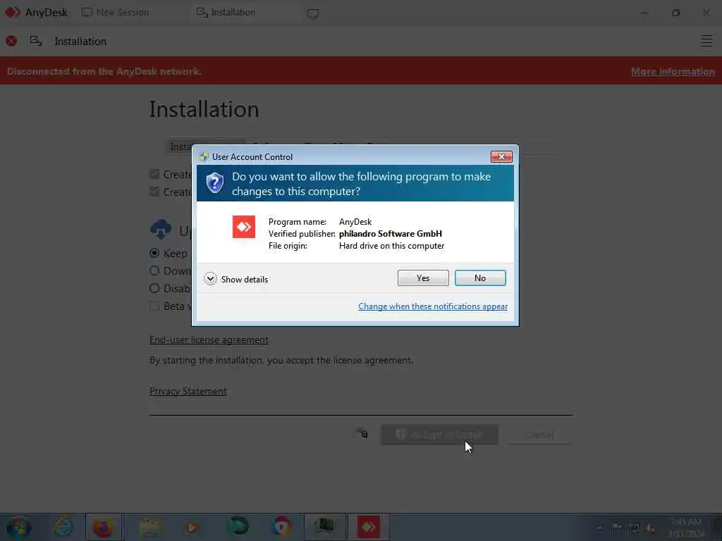Close the User Account Control dialog
This screenshot has width=722, height=541.
[501, 156]
